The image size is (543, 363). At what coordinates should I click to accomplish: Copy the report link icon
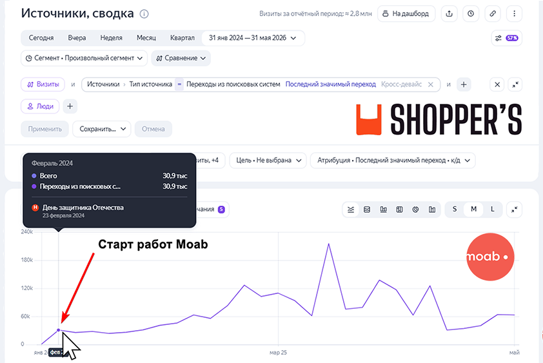493,14
